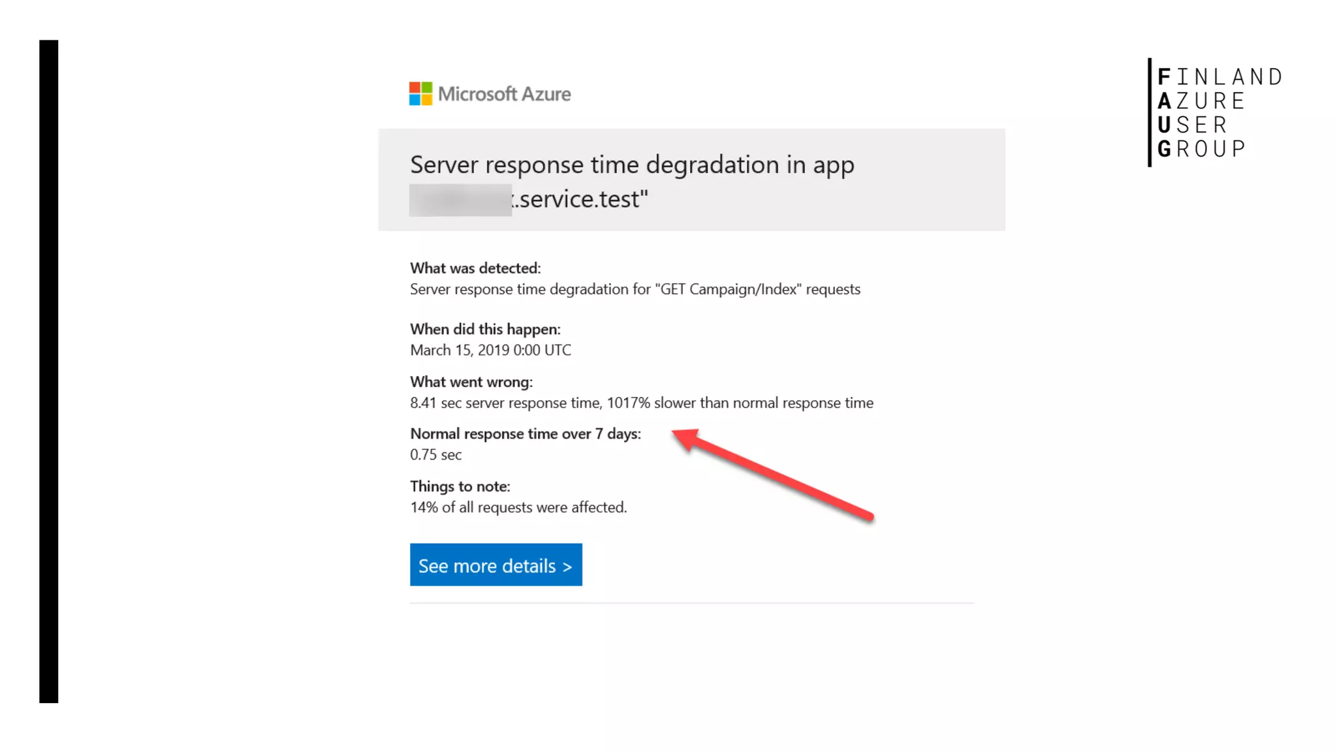Click the 0.75 sec value
Image resolution: width=1337 pixels, height=752 pixels.
pyautogui.click(x=435, y=454)
